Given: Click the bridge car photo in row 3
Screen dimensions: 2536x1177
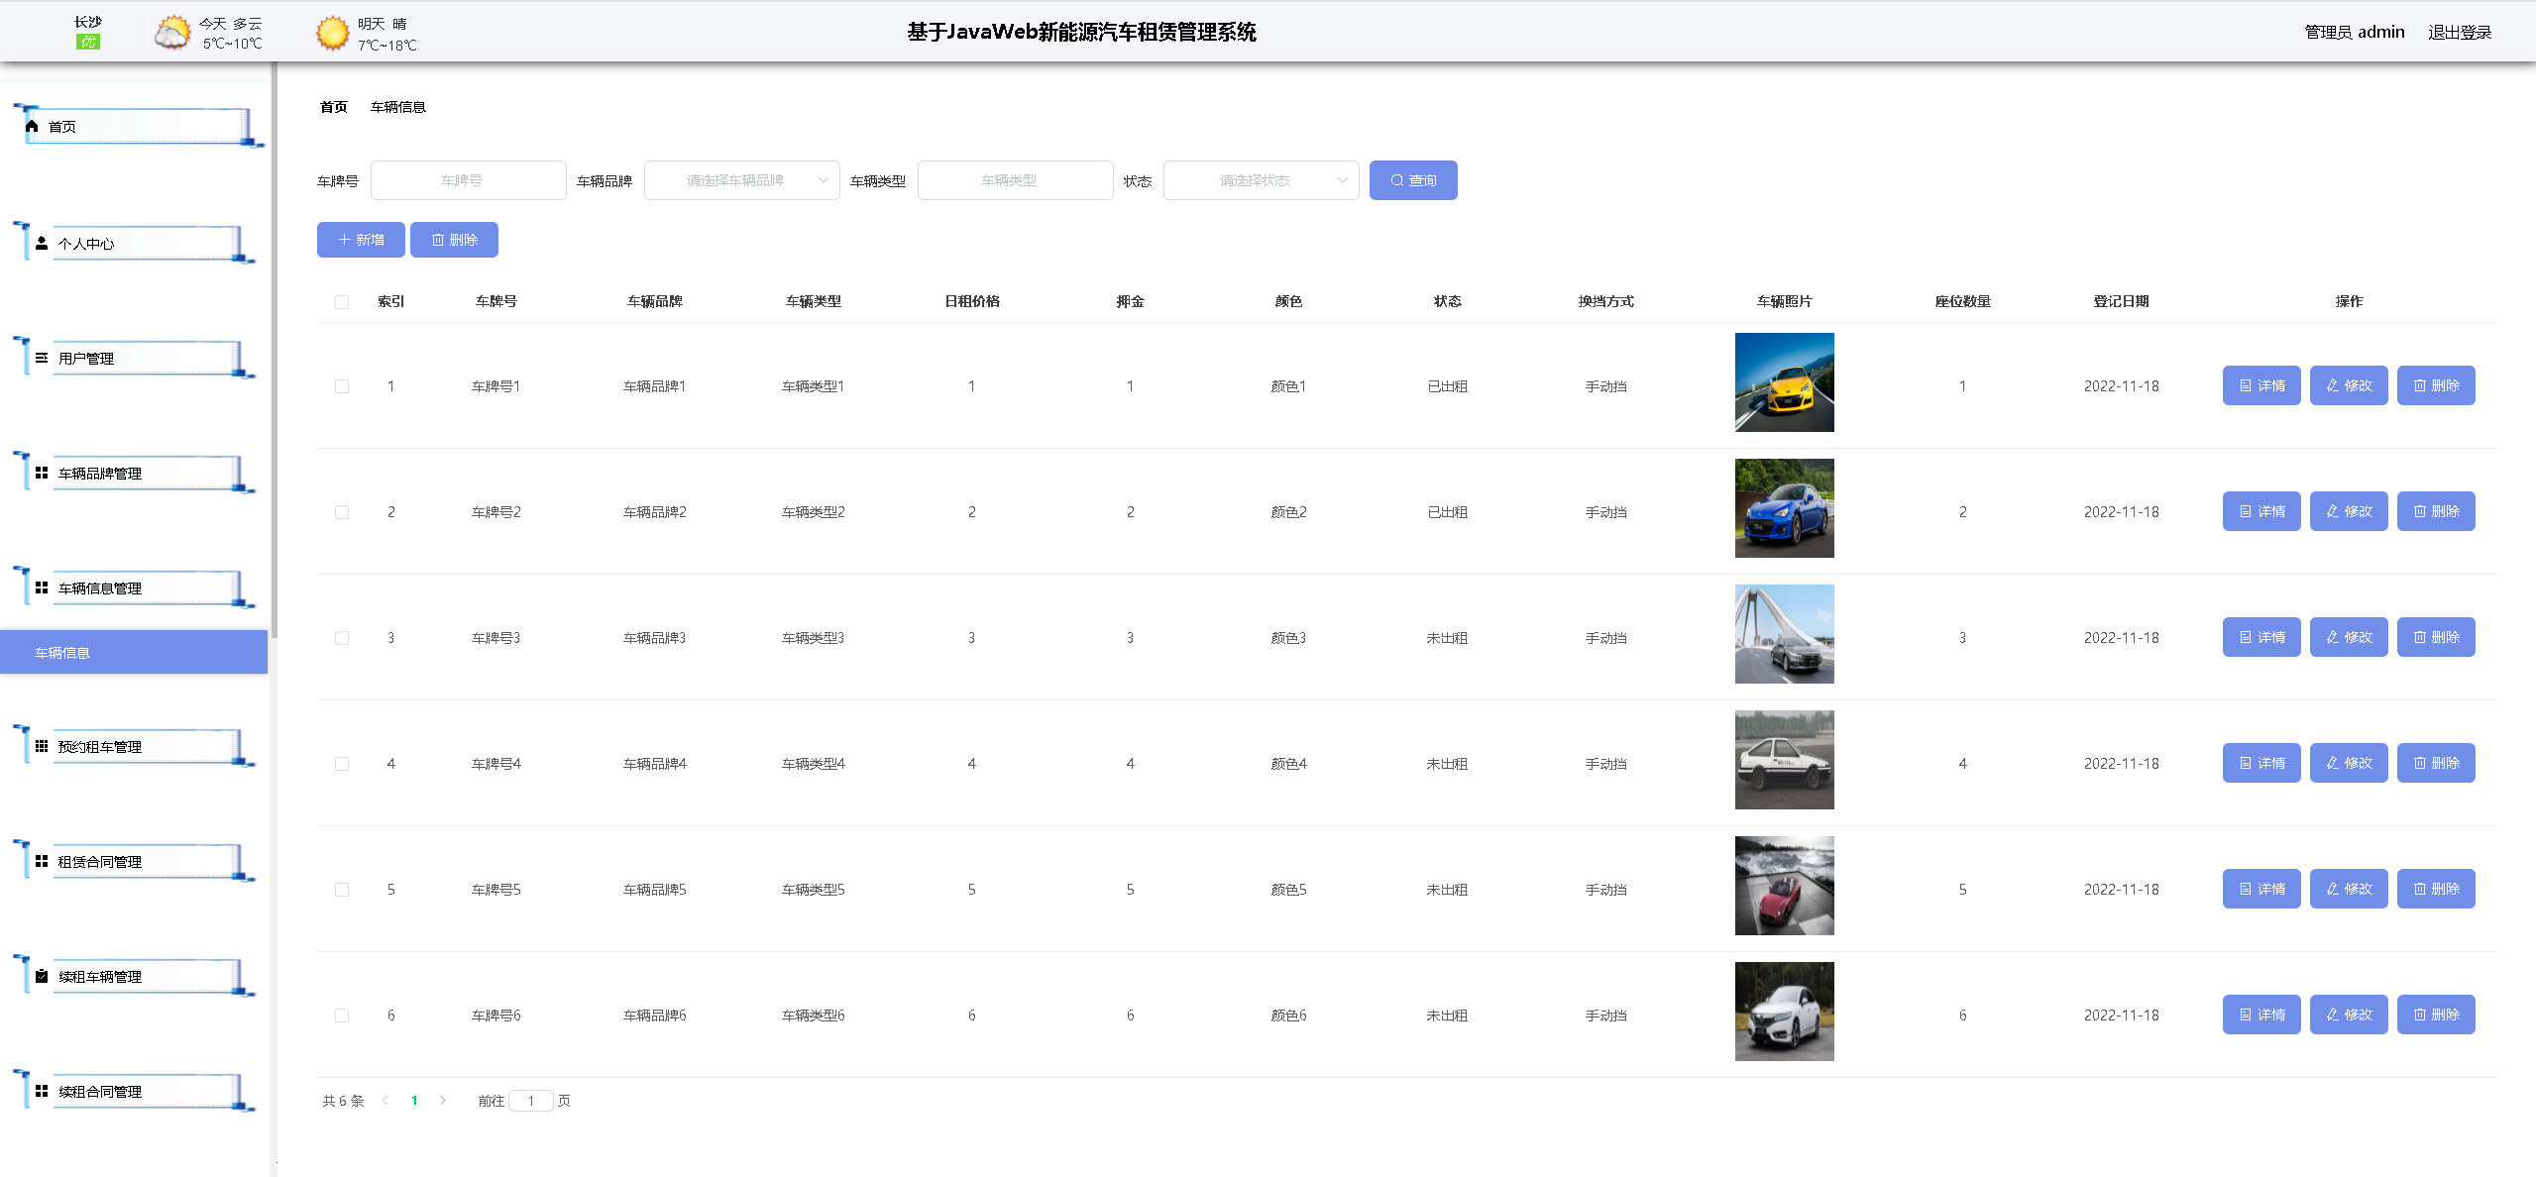Looking at the screenshot, I should pyautogui.click(x=1784, y=634).
